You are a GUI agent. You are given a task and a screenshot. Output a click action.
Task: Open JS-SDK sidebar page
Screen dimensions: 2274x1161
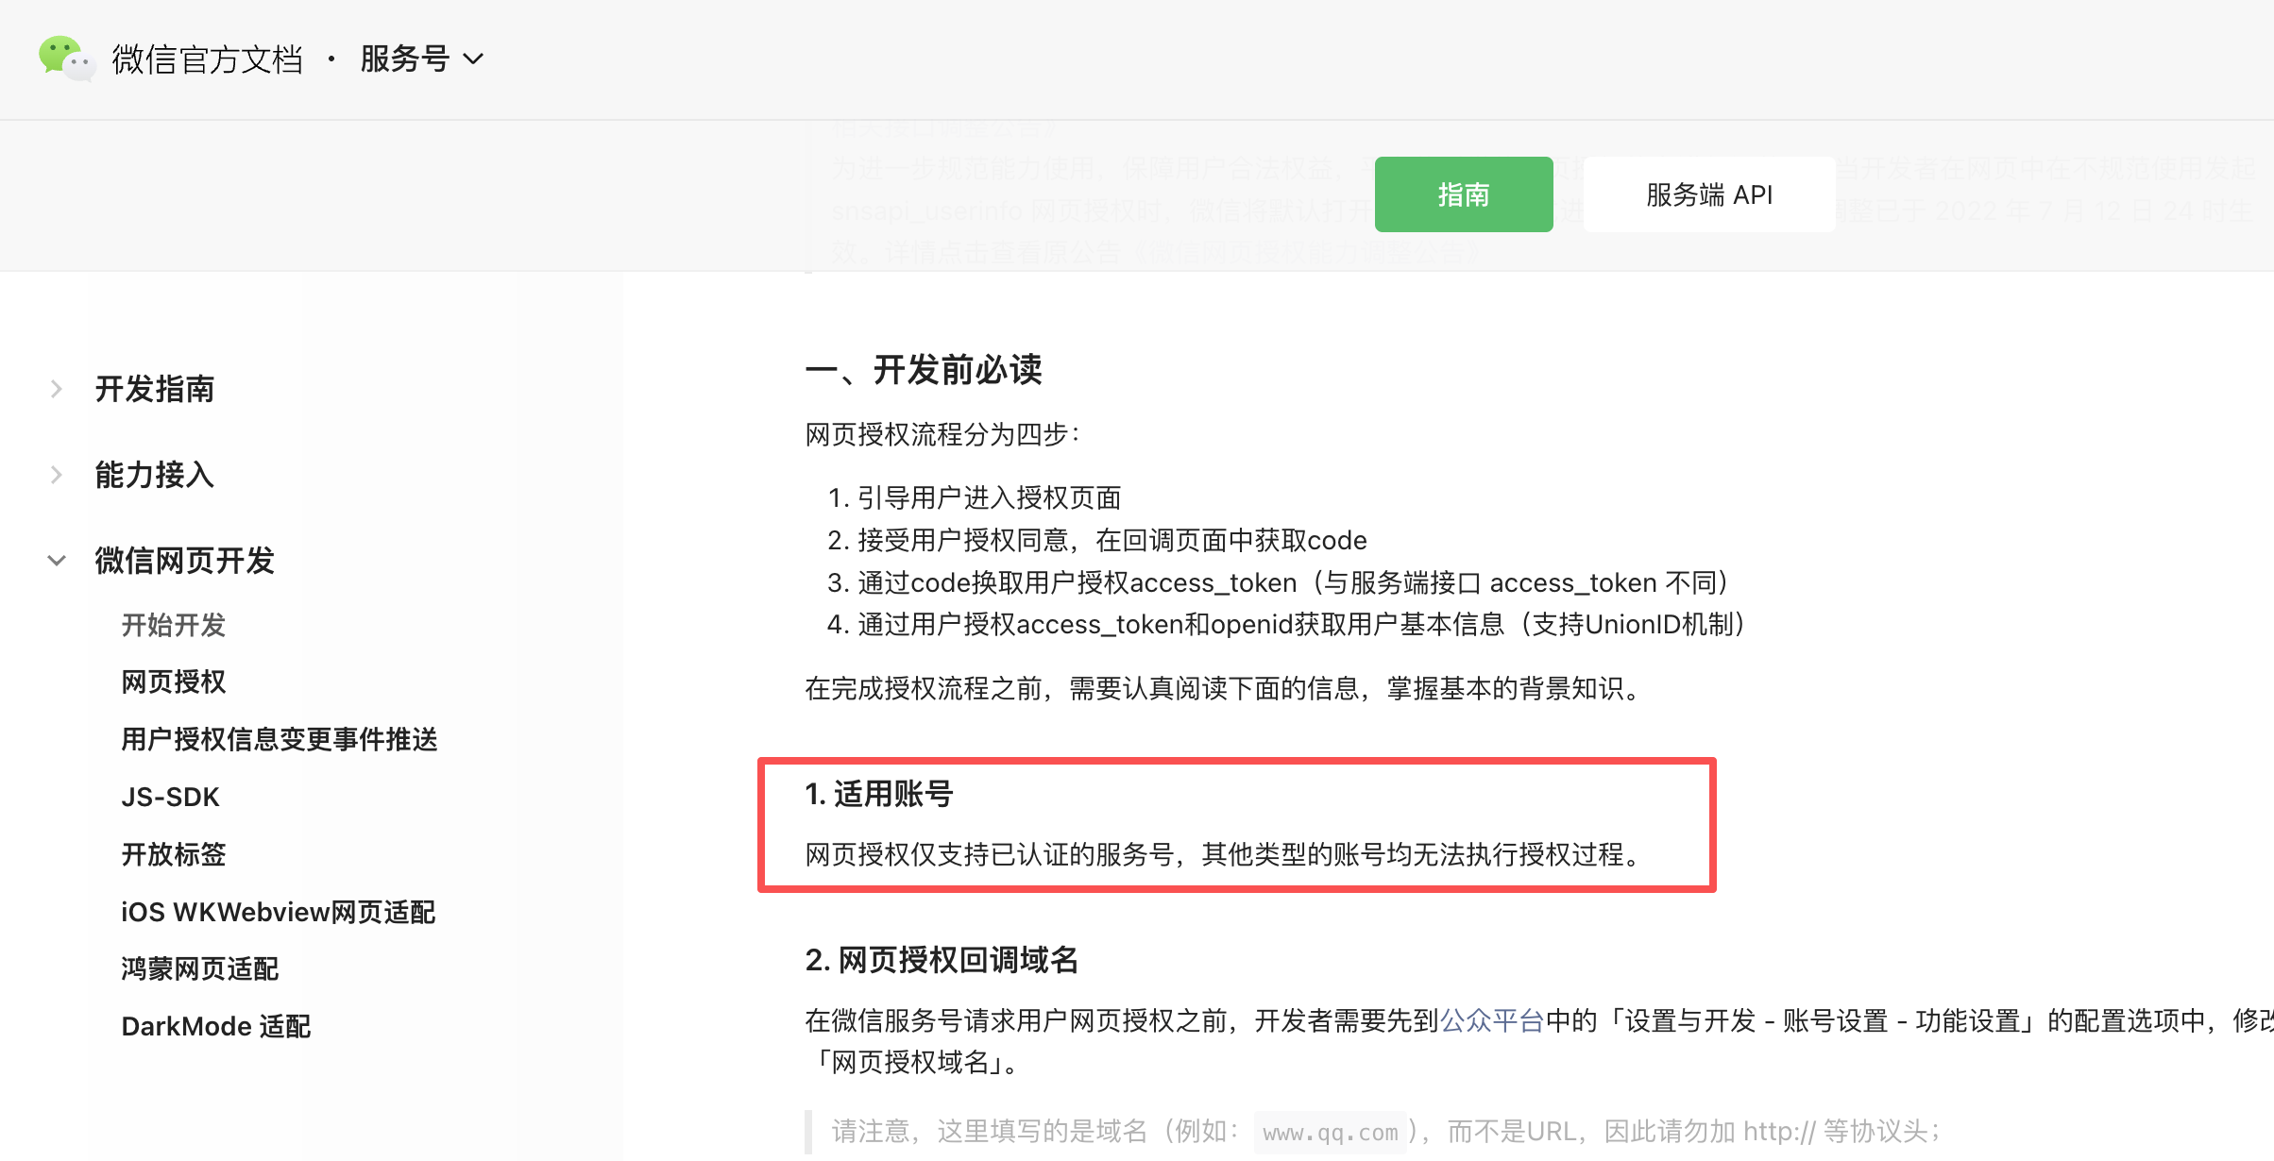pos(170,798)
